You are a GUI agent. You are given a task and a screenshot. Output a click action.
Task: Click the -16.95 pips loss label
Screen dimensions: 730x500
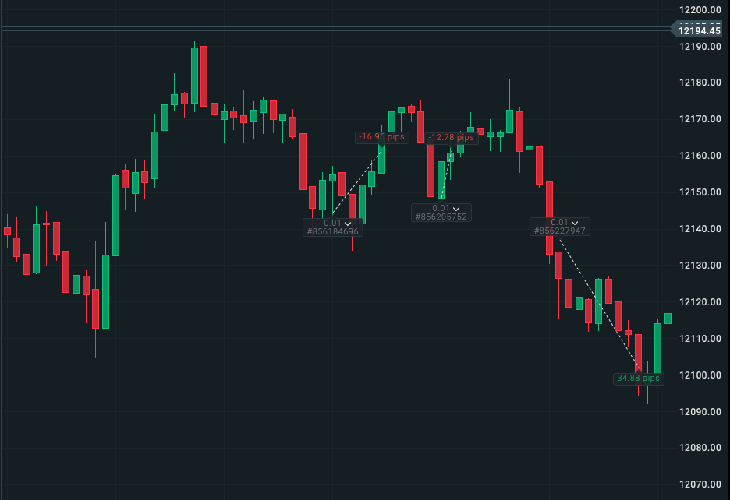click(x=382, y=137)
